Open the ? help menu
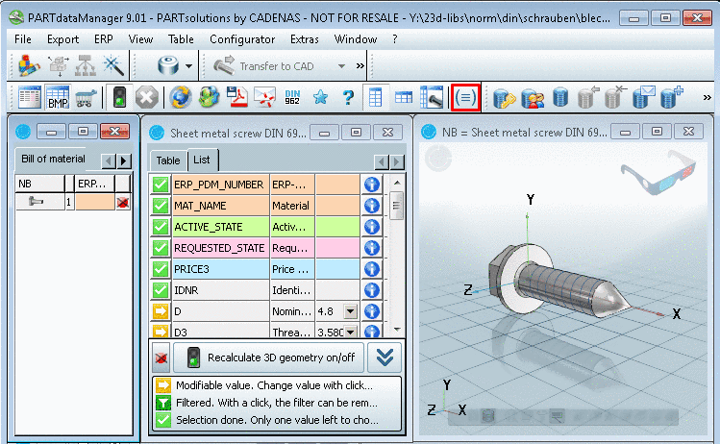Screen dimensions: 720x444 pos(395,39)
